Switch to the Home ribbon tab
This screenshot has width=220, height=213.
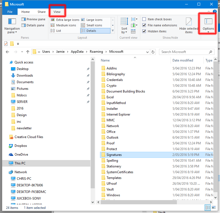(26, 12)
